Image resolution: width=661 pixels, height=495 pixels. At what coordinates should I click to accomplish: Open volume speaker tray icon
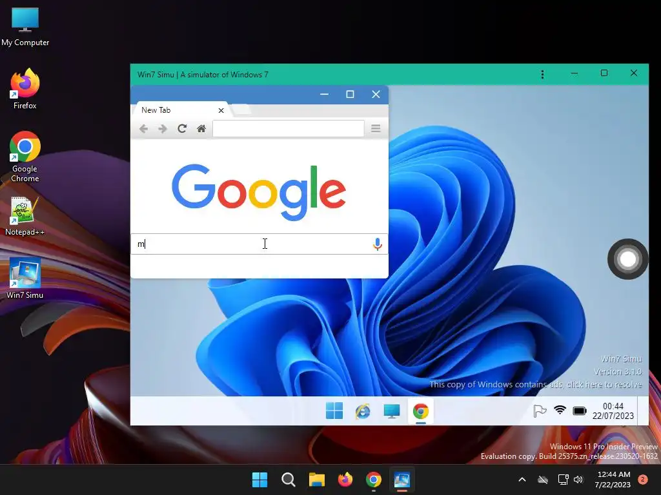coord(578,480)
